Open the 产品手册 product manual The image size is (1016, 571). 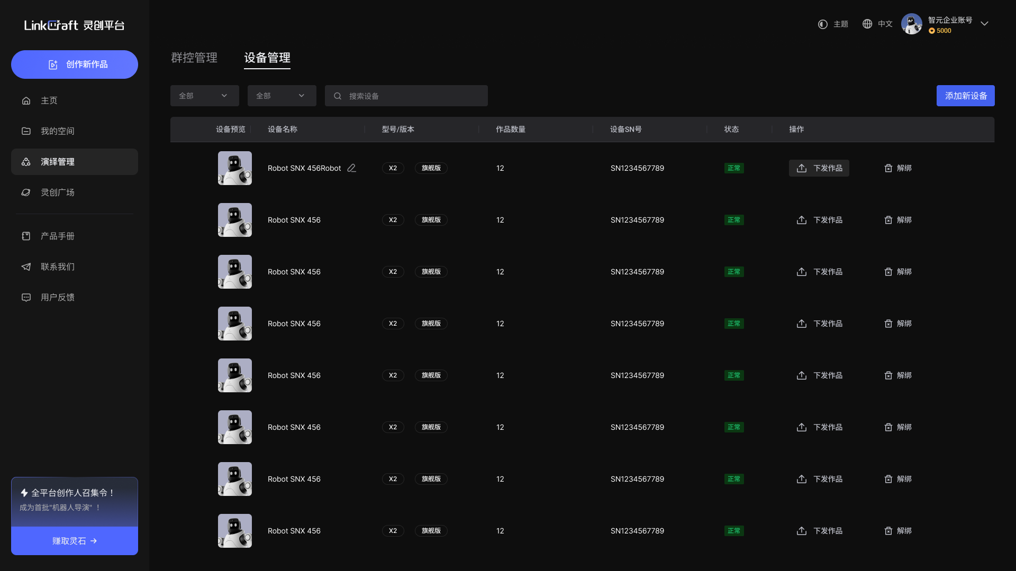58,236
